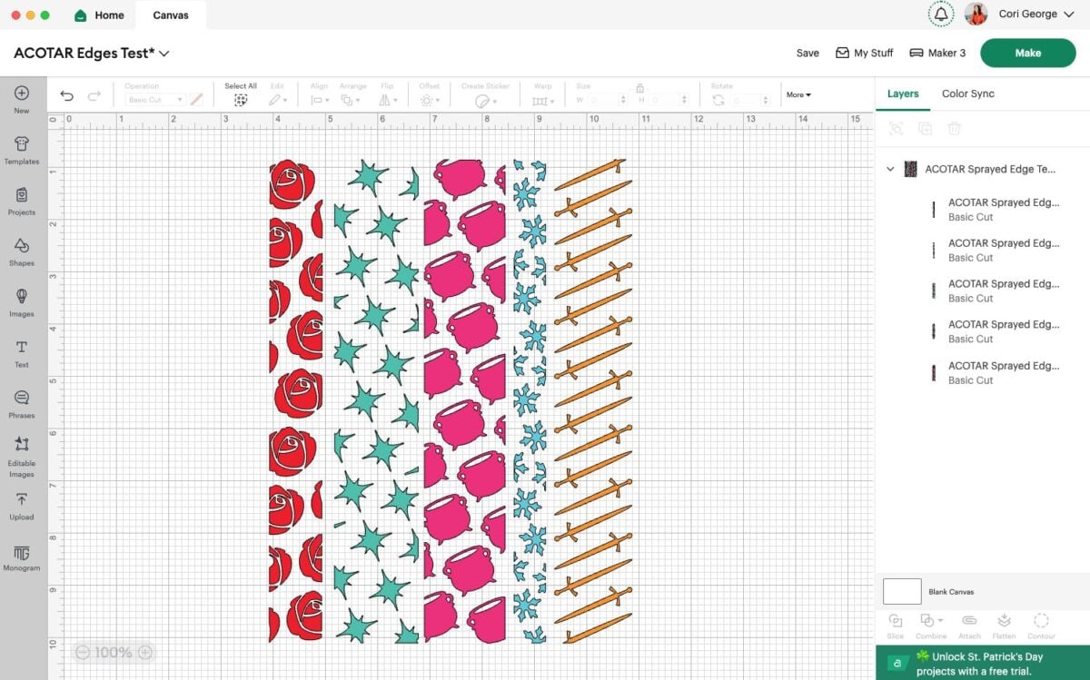
Task: Click the Contour tool
Action: (x=1041, y=626)
